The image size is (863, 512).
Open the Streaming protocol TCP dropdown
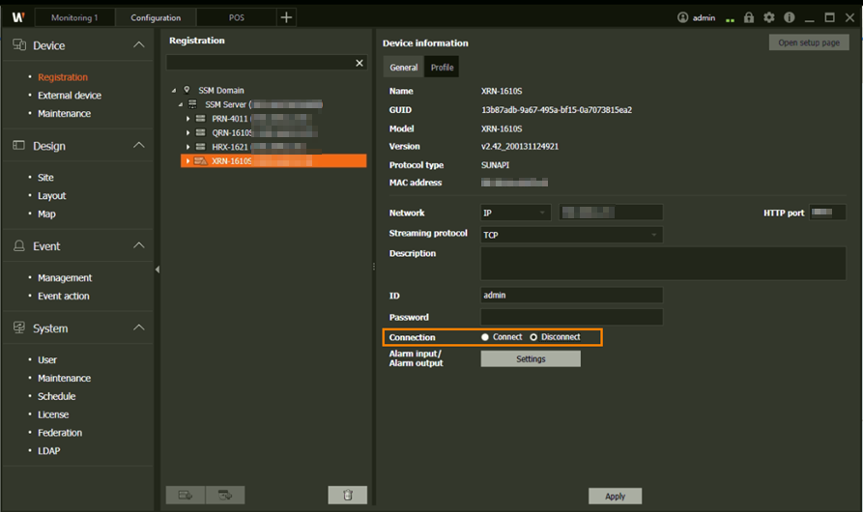(571, 235)
